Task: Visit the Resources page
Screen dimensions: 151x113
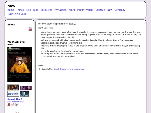Action: point(46,10)
